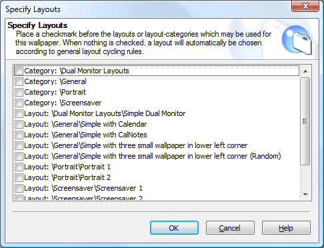The height and width of the screenshot is (248, 324).
Task: Open Help for this dialog
Action: click(286, 228)
